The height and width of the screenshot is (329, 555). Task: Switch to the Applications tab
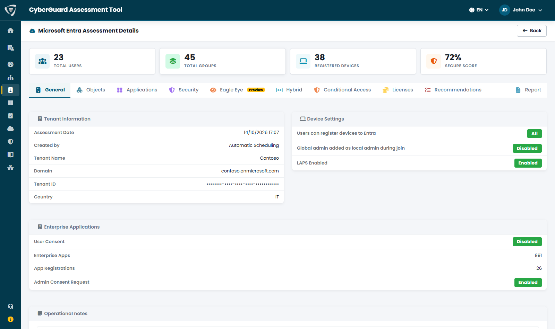(137, 90)
